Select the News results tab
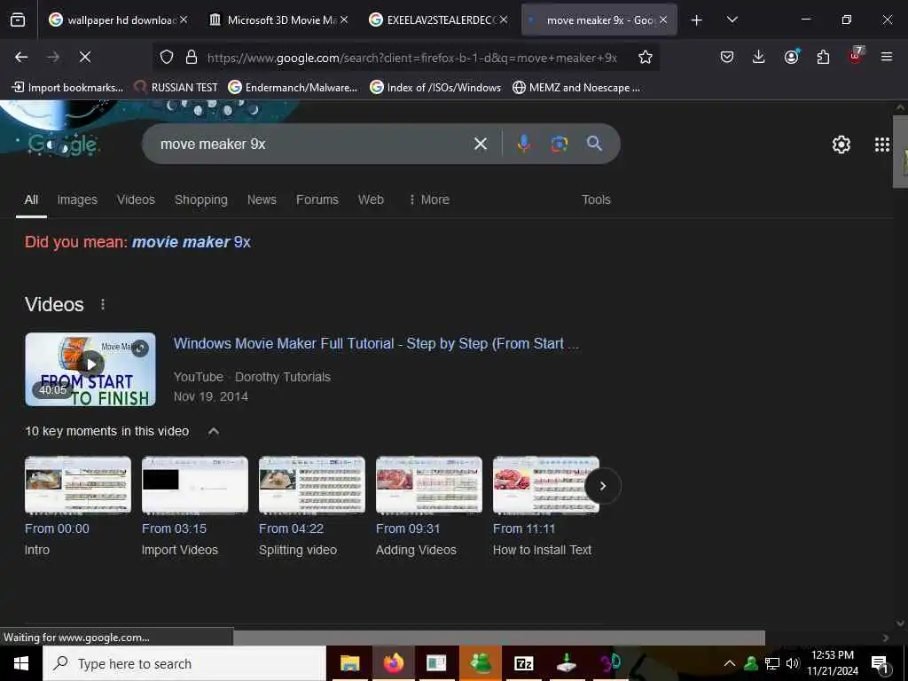The height and width of the screenshot is (681, 908). click(x=262, y=200)
